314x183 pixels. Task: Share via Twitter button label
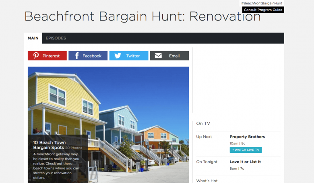pyautogui.click(x=133, y=56)
